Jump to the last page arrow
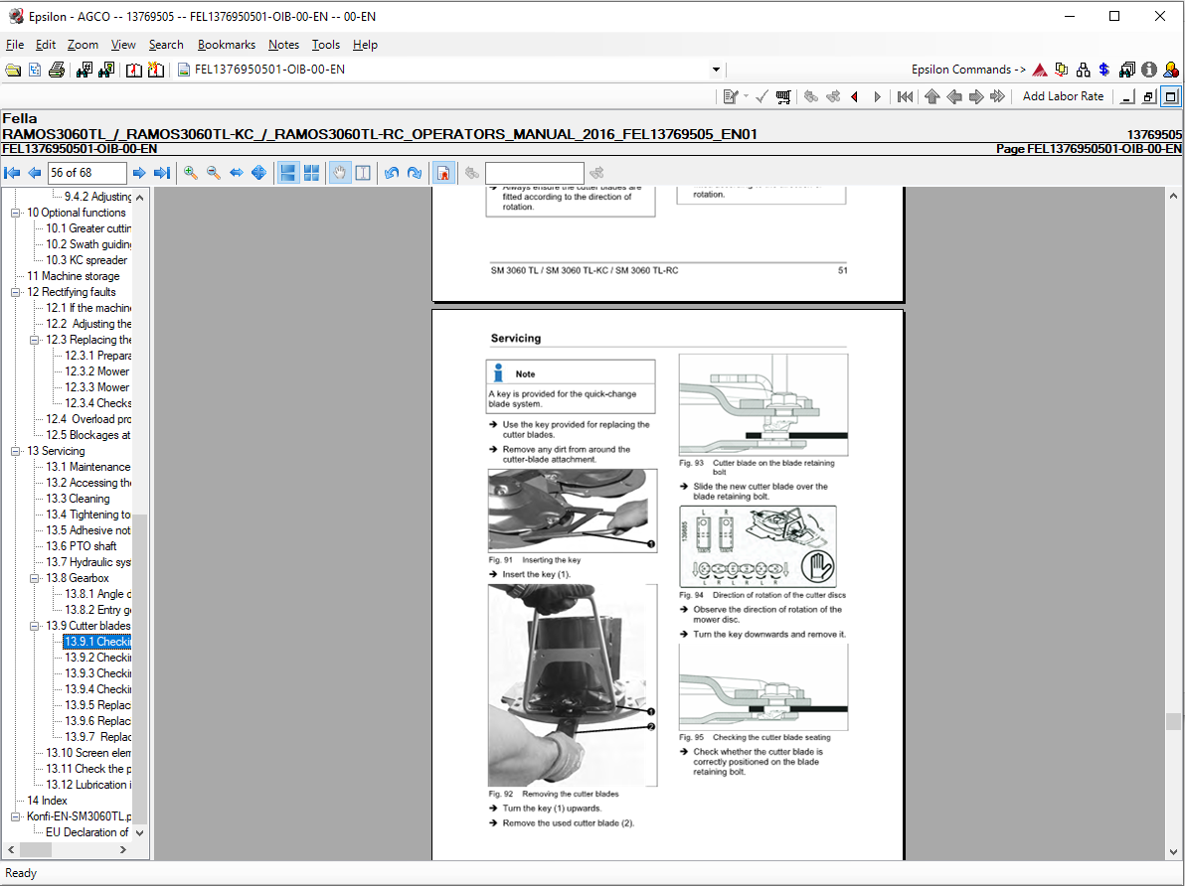This screenshot has height=886, width=1185. point(161,173)
